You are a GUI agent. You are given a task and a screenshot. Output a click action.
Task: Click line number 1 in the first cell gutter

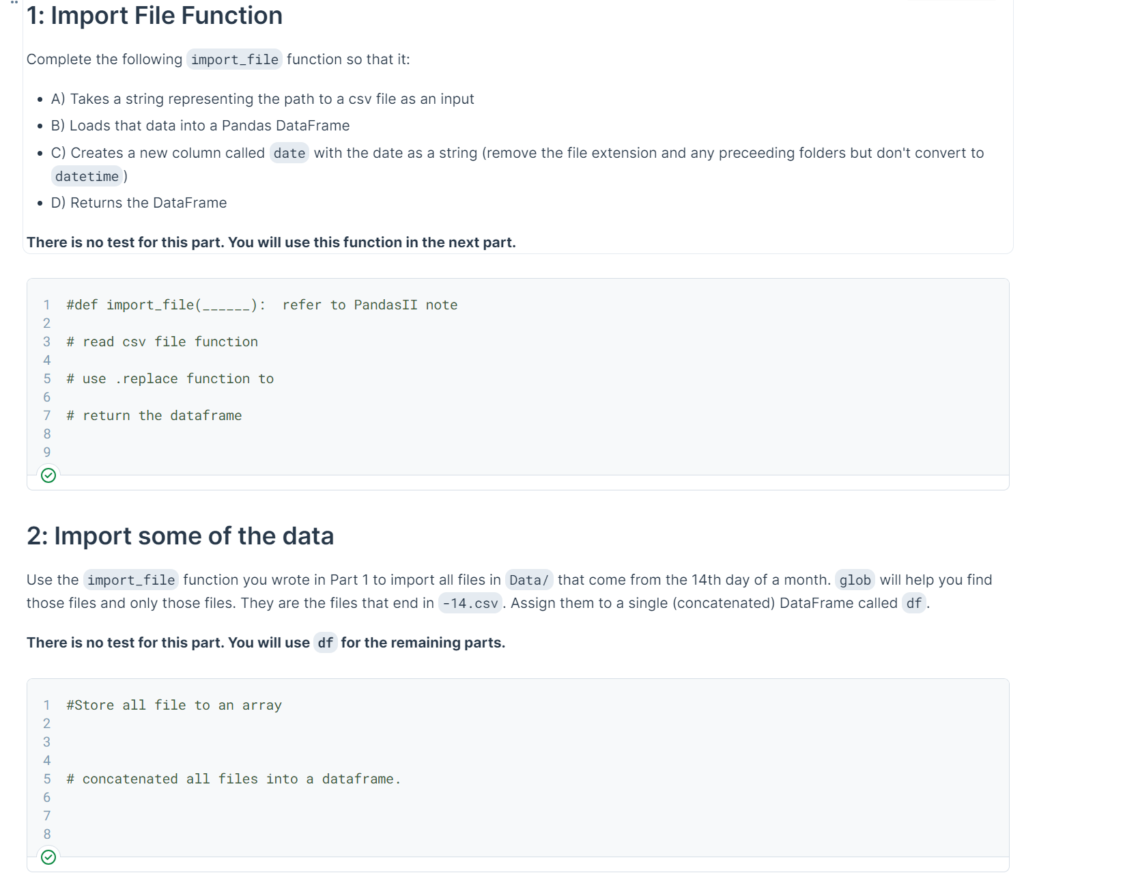[47, 305]
